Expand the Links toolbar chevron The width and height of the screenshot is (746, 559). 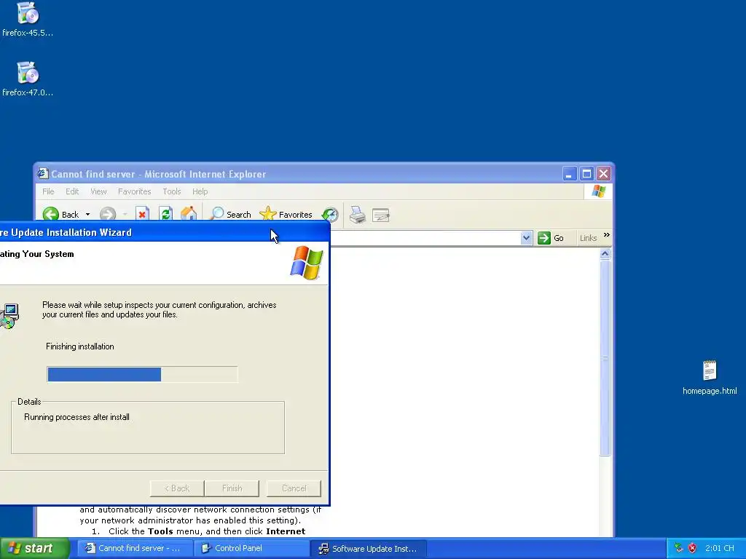(x=607, y=235)
